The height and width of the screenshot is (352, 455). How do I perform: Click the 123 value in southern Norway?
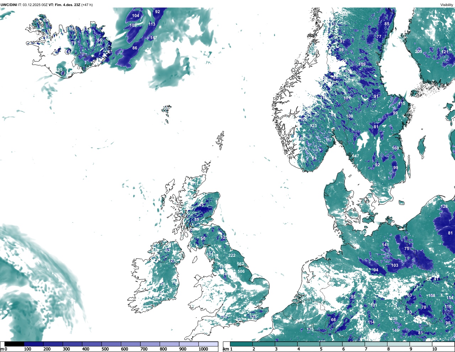click(x=313, y=126)
